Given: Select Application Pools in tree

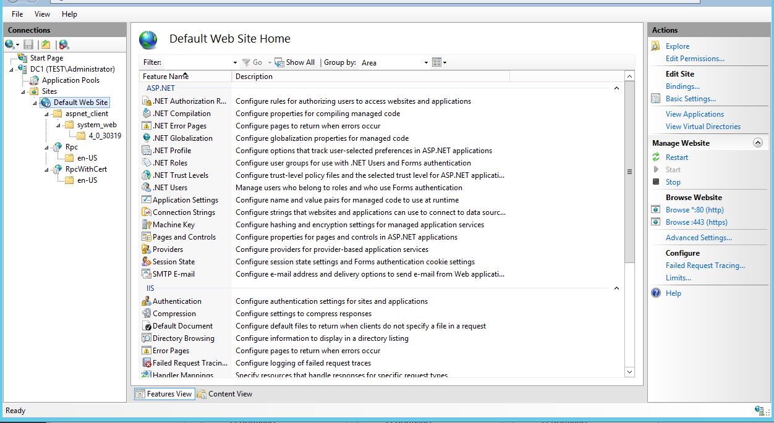Looking at the screenshot, I should pos(70,80).
